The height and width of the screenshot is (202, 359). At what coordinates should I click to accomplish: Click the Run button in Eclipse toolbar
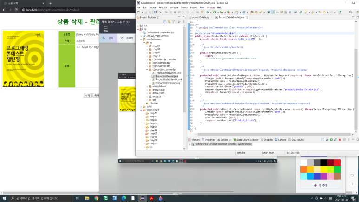215,12
